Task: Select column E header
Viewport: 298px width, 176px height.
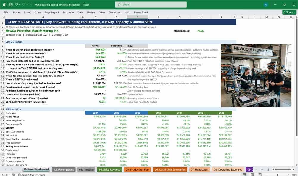Action: pos(137,17)
